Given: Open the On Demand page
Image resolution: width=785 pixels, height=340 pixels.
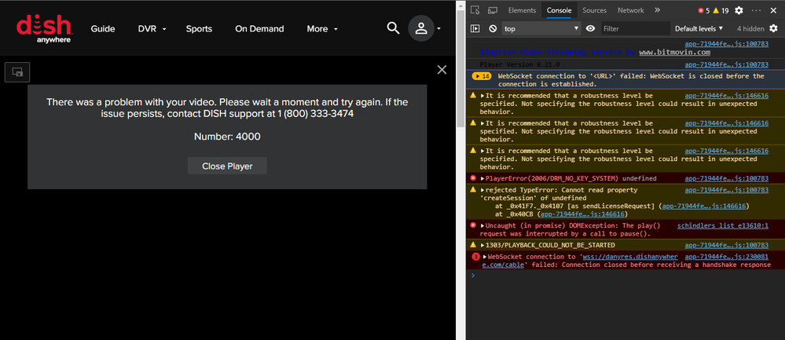Looking at the screenshot, I should [259, 28].
